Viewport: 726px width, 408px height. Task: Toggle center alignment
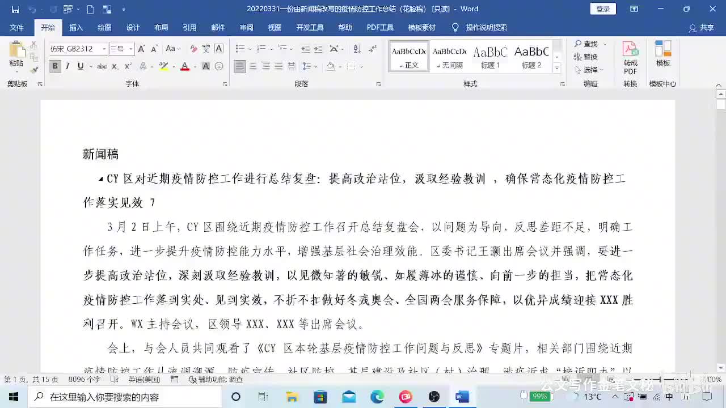coord(253,66)
